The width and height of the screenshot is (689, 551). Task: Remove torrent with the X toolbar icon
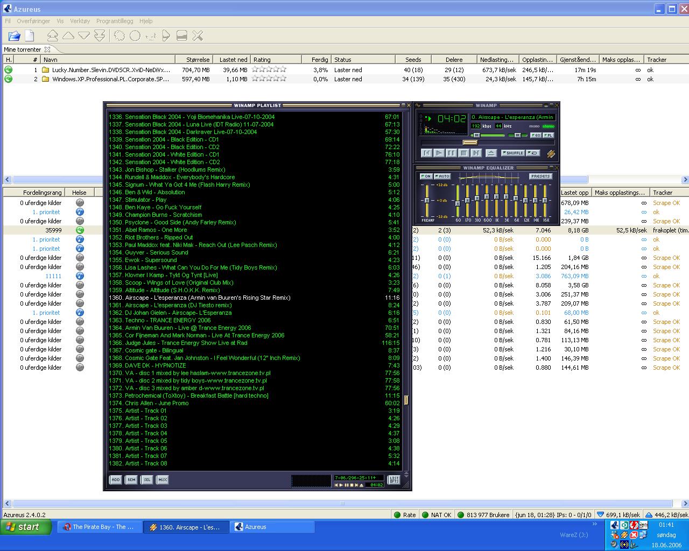pos(198,36)
